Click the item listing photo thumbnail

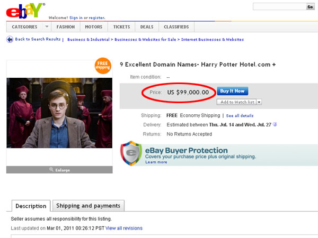pyautogui.click(x=59, y=113)
